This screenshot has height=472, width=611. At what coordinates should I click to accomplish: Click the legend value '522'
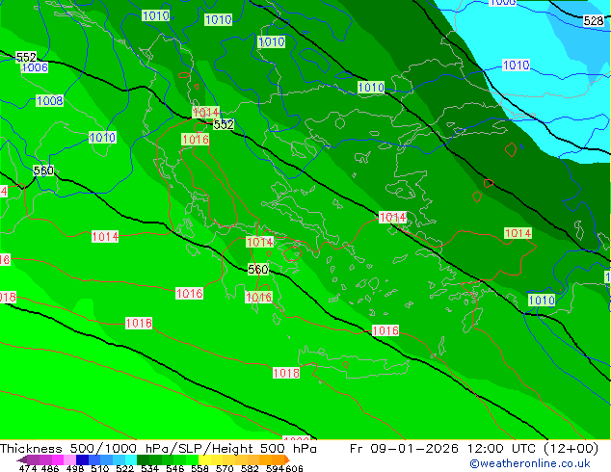(124, 468)
